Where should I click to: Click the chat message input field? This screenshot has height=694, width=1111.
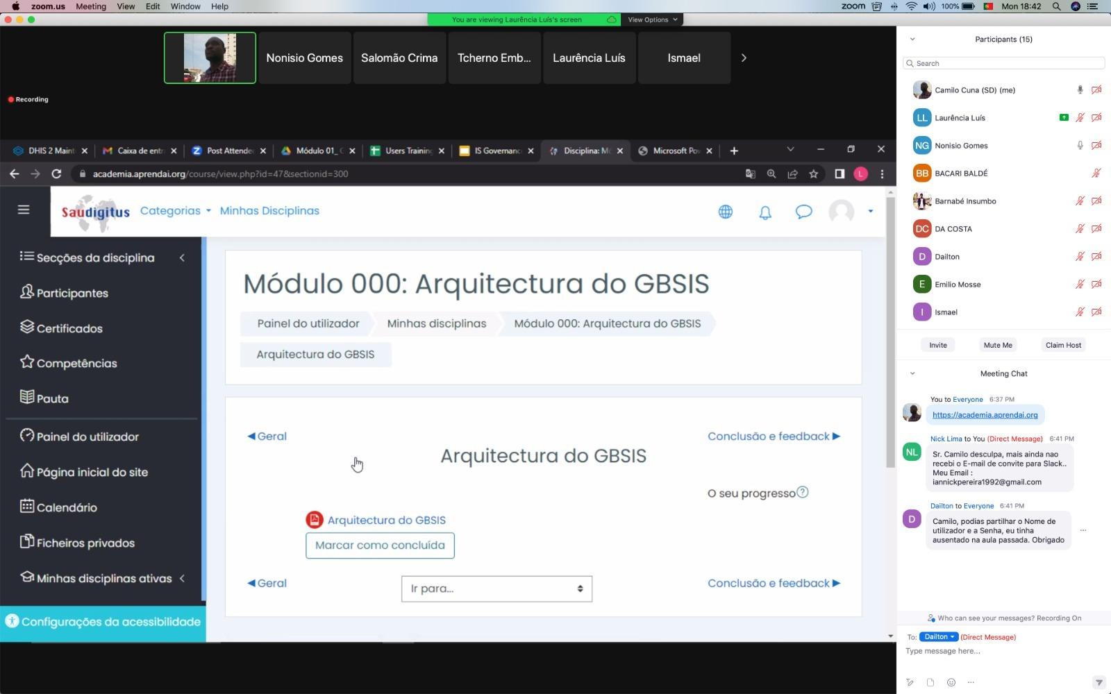(x=1000, y=651)
